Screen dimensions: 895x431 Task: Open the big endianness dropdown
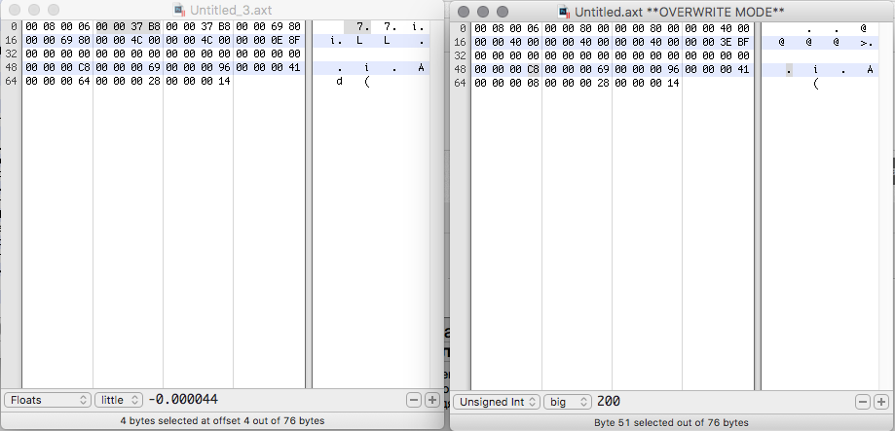tap(568, 402)
